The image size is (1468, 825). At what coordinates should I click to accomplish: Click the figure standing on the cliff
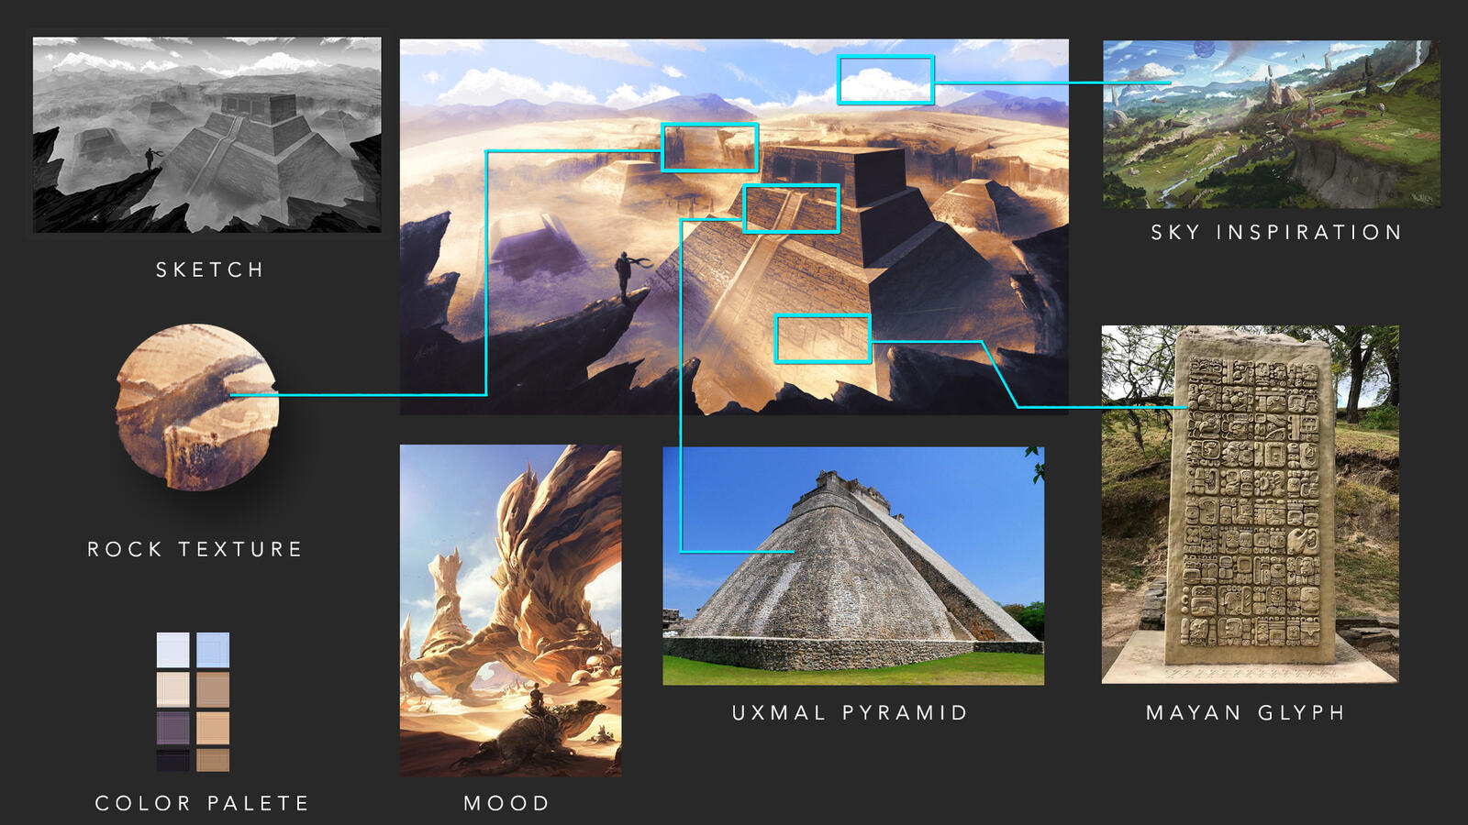point(624,274)
